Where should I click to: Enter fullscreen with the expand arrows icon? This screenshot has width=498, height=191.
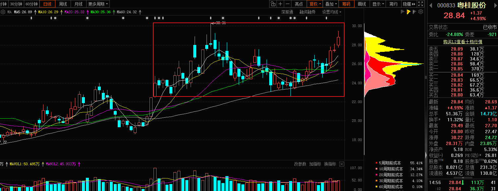pyautogui.click(x=421, y=4)
